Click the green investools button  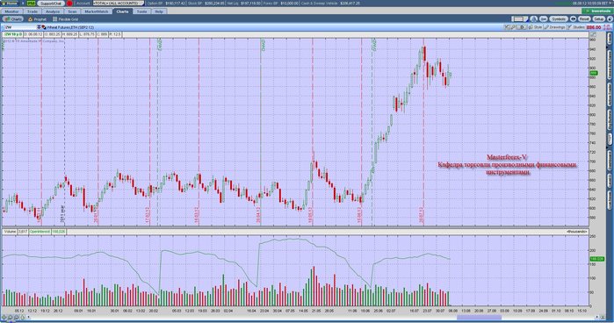click(597, 11)
